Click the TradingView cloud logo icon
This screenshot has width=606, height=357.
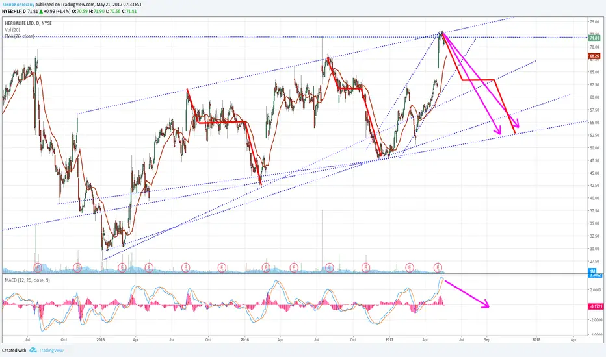click(33, 350)
